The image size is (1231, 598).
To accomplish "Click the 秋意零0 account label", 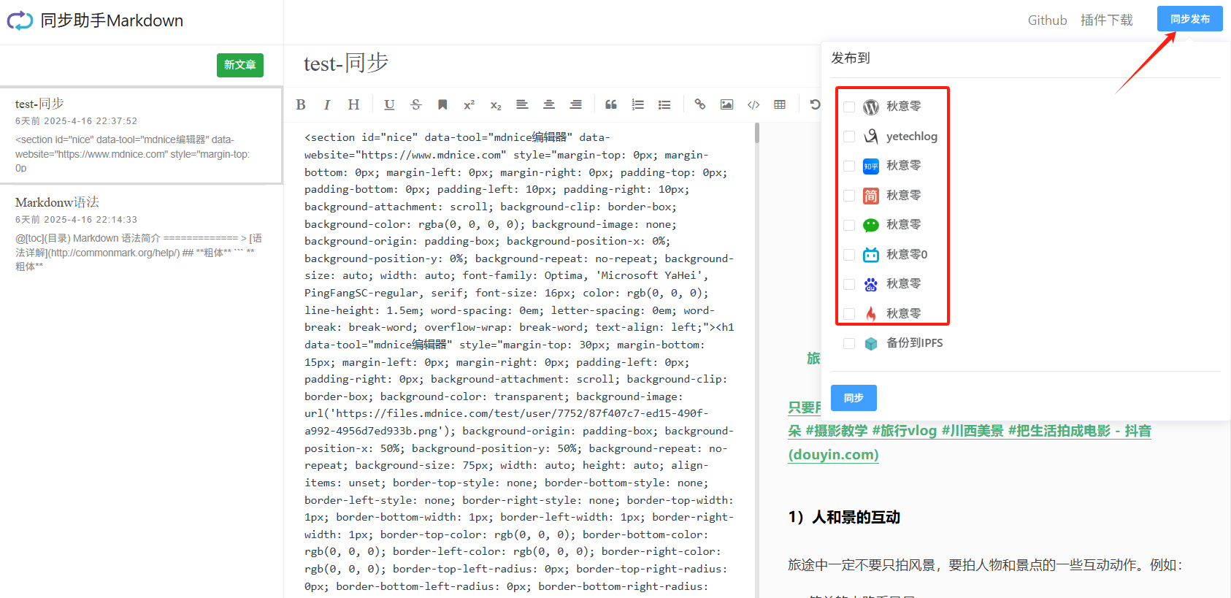I will [907, 255].
